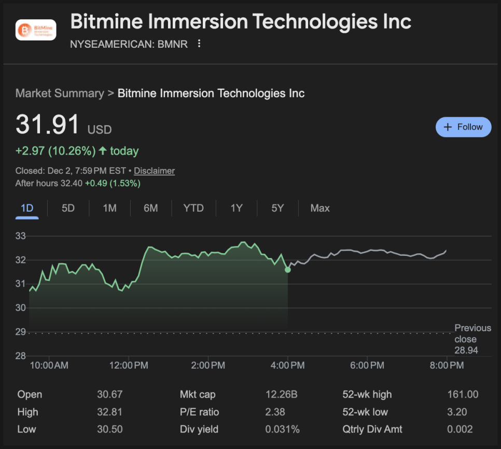
Task: Show the 6M chart range
Action: pyautogui.click(x=151, y=208)
